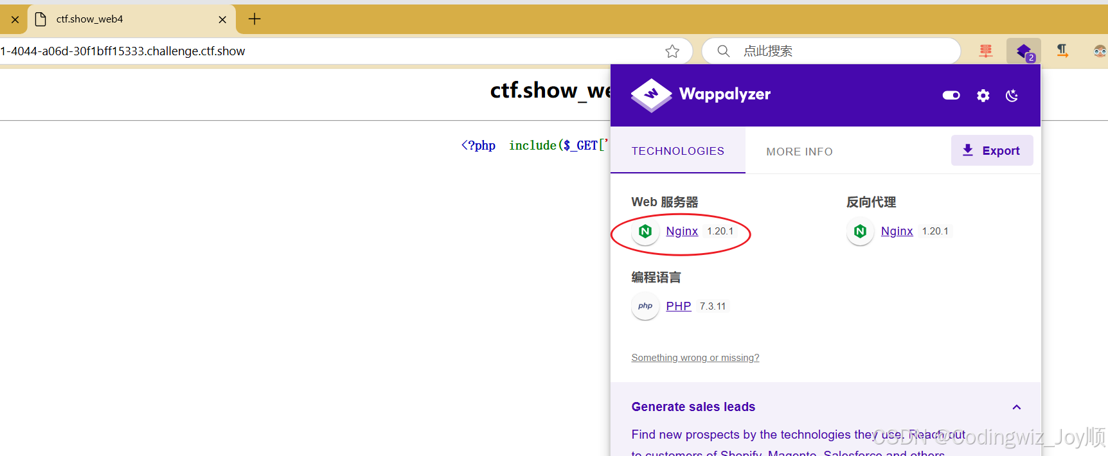This screenshot has height=456, width=1108.
Task: Click the PHP logo icon
Action: (x=645, y=306)
